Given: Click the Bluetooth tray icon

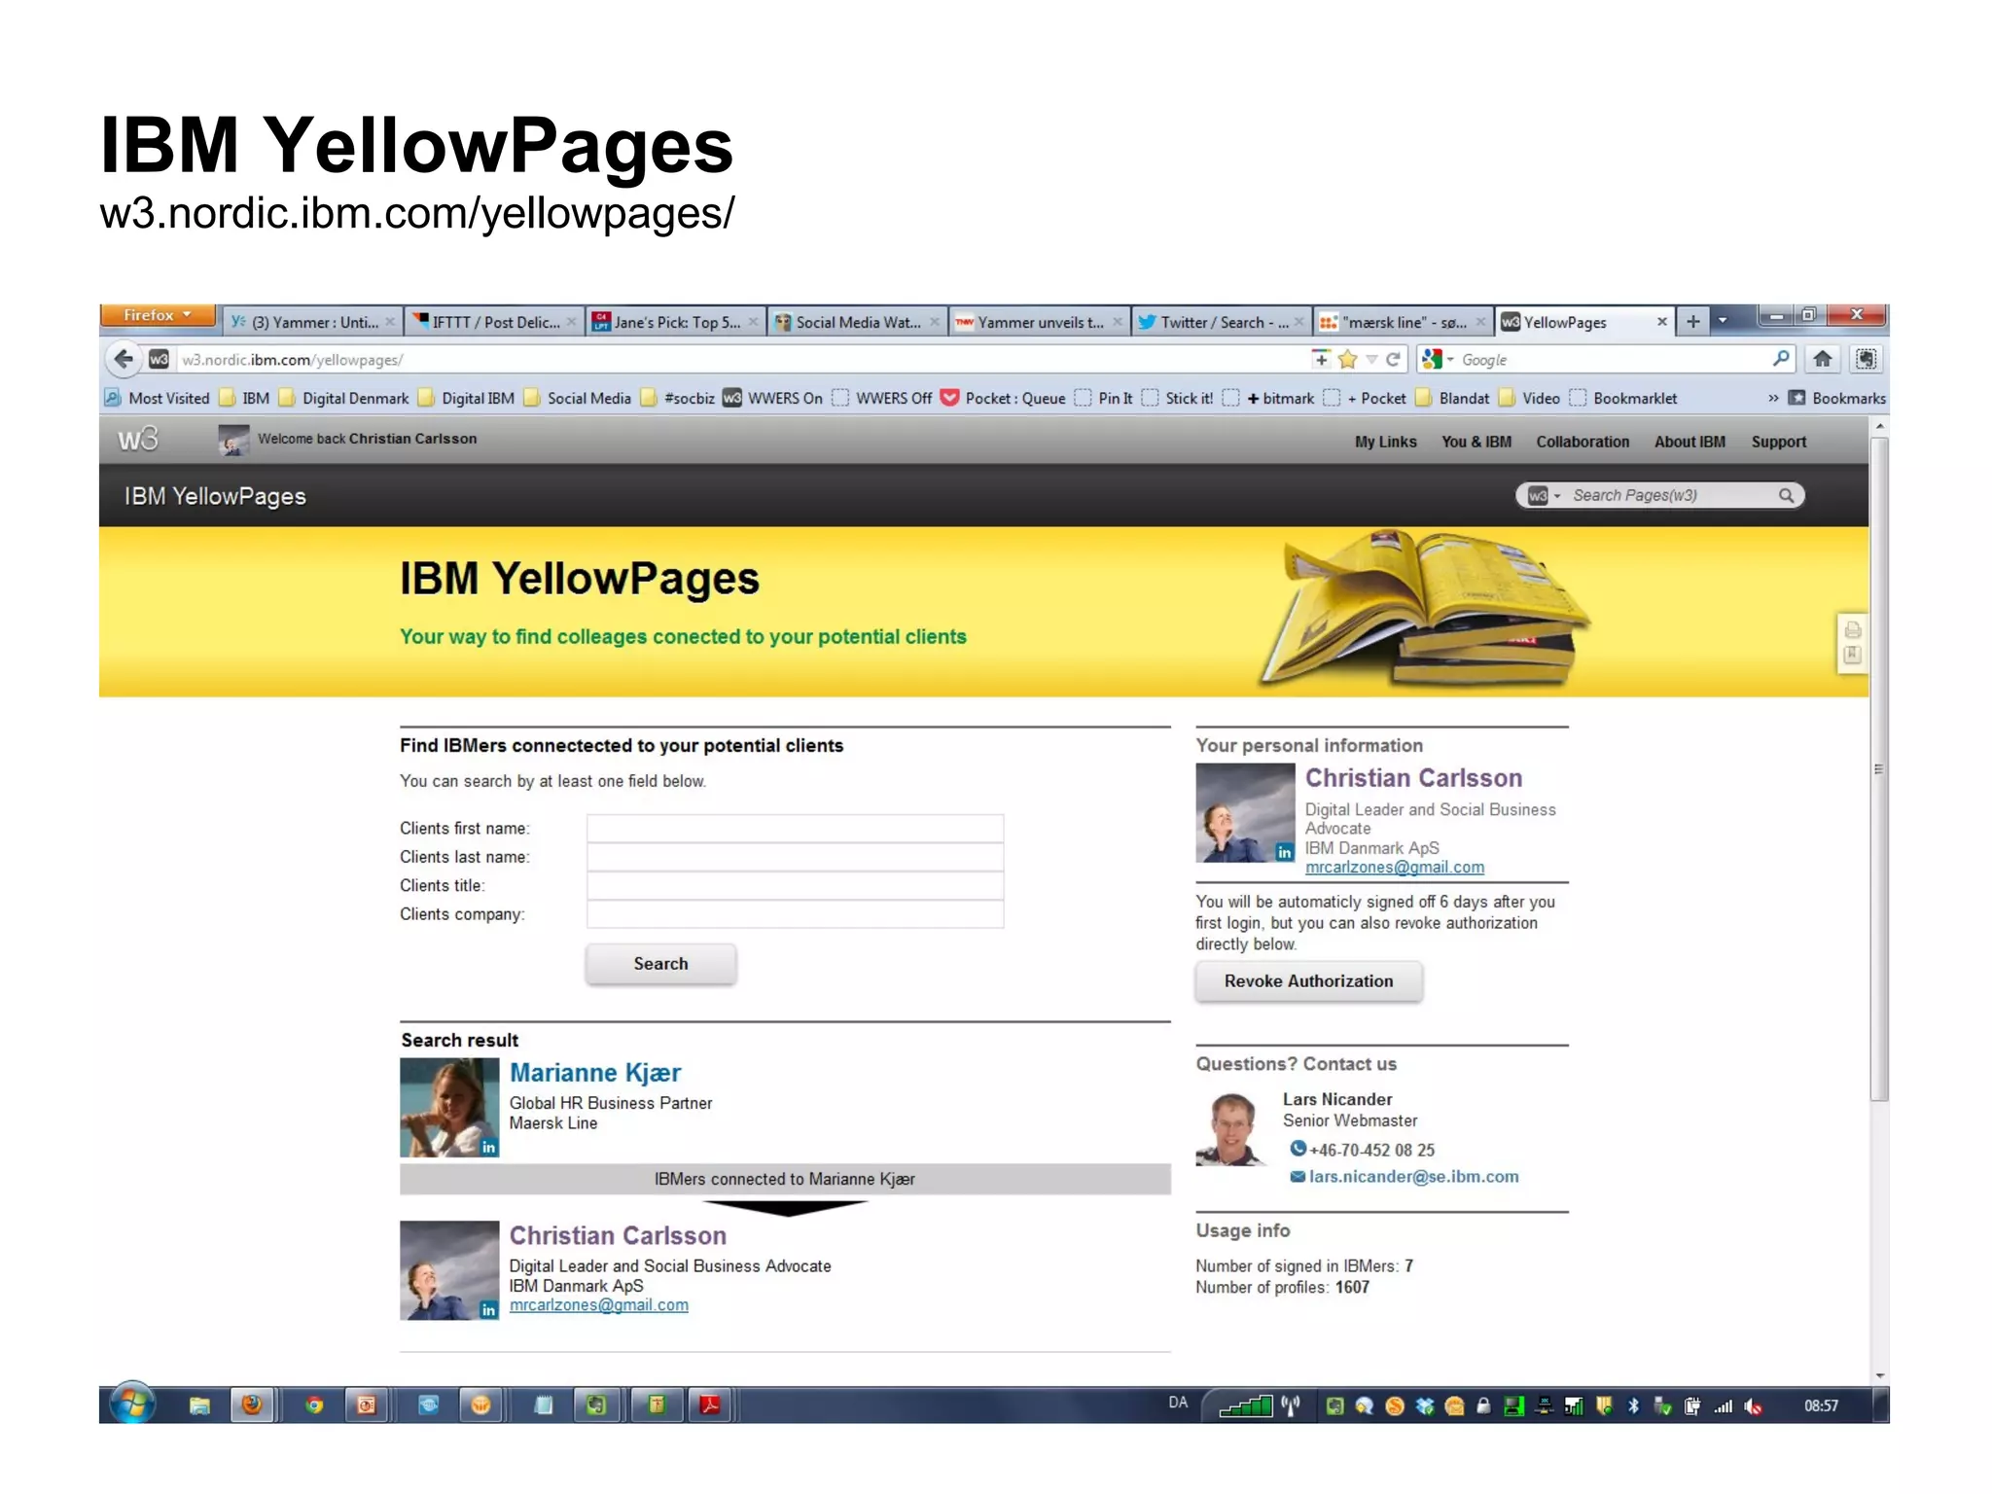Looking at the screenshot, I should (1634, 1406).
